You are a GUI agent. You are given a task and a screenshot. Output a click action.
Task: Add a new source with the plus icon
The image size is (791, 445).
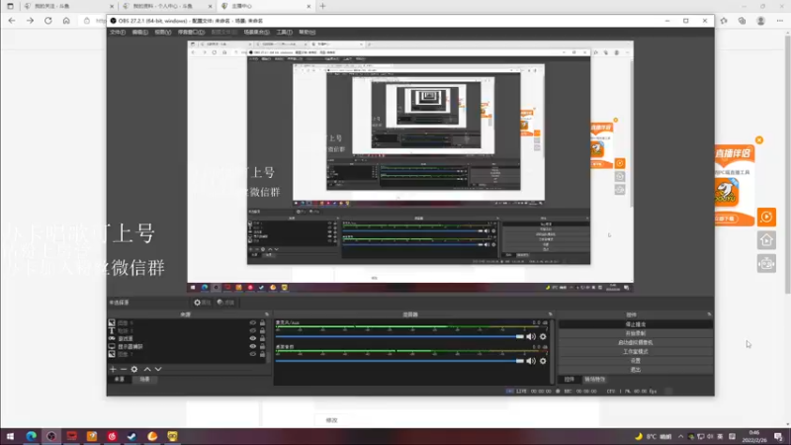click(113, 369)
